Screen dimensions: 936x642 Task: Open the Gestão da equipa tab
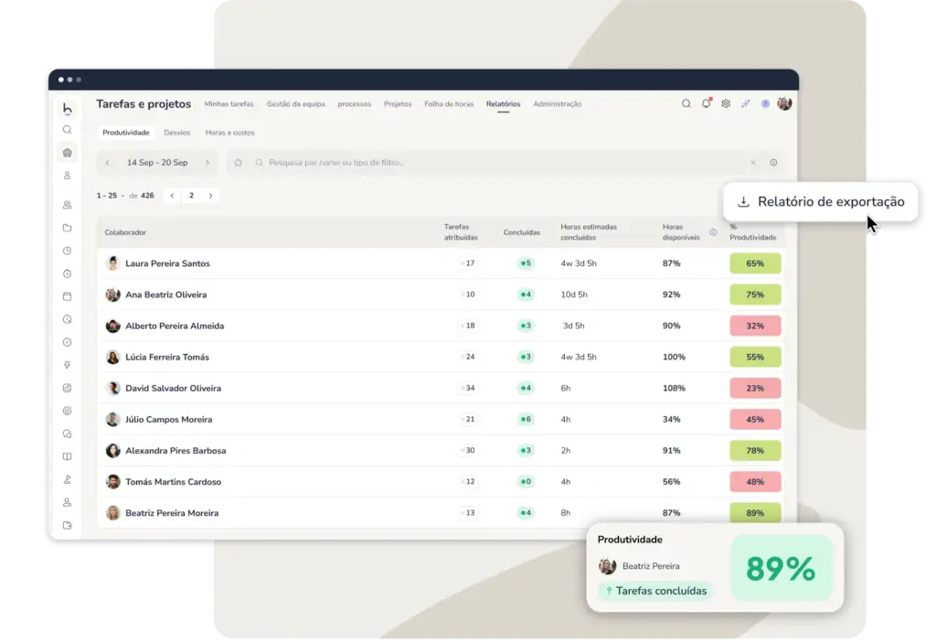296,104
